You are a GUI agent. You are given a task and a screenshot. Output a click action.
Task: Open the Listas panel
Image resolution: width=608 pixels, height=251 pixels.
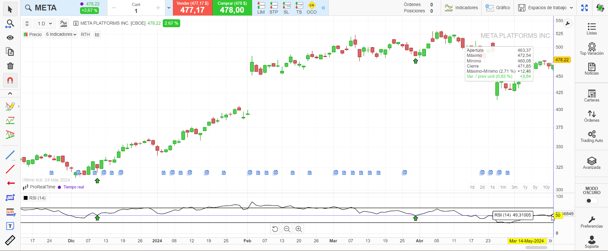coord(592,28)
